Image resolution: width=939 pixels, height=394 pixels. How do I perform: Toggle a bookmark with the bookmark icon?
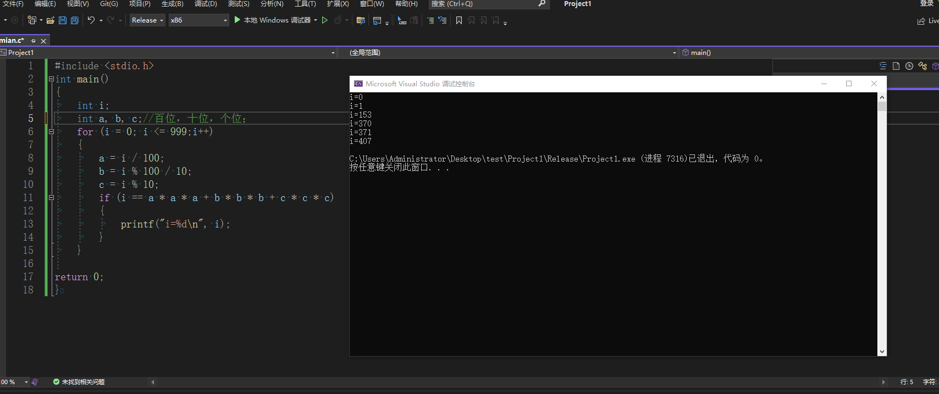coord(459,20)
